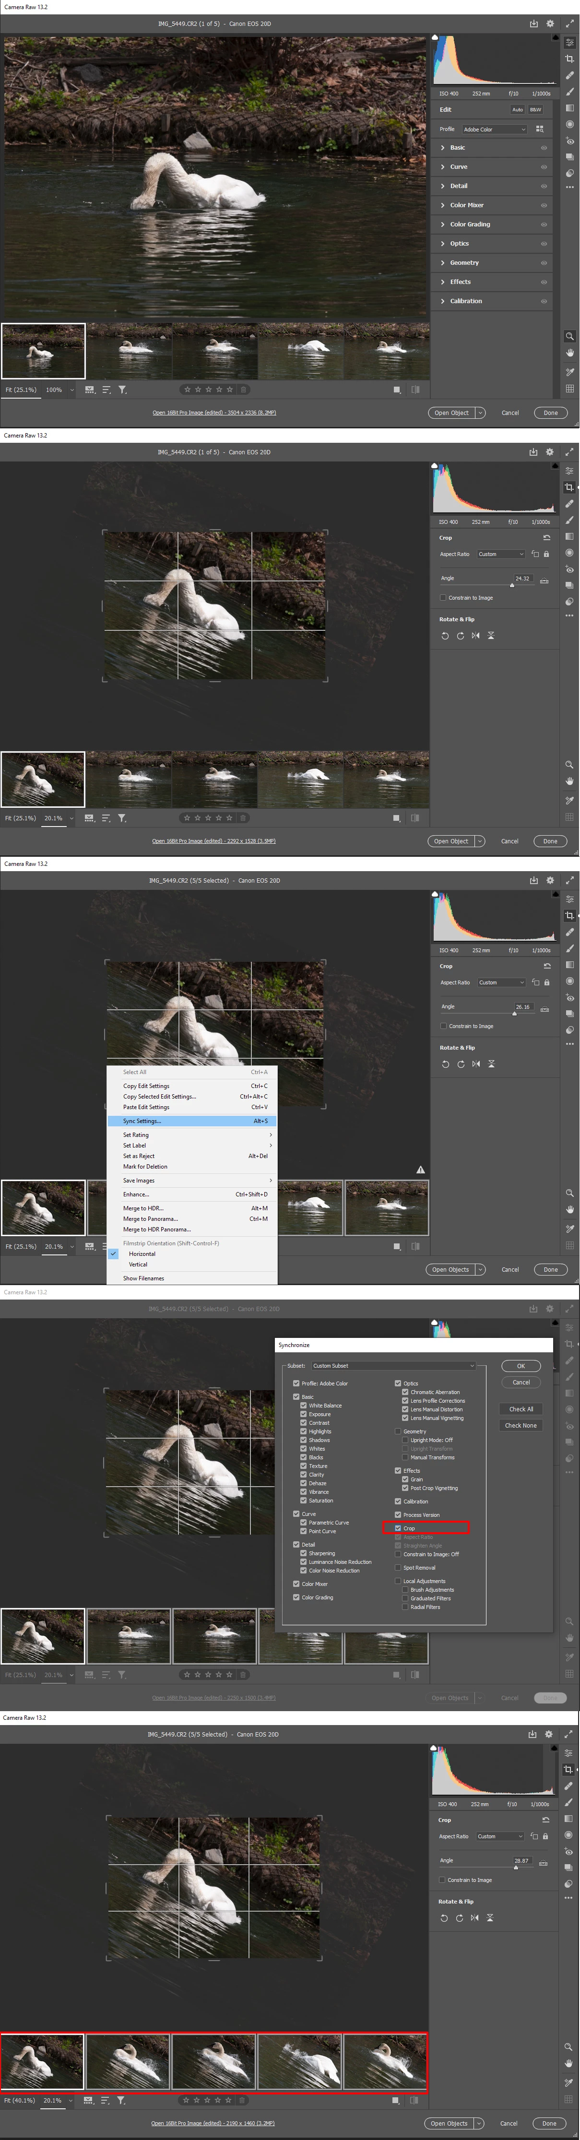Toggle Process Version checkbox in Synchronize dialog
Screen dimensions: 580x2140
398,1514
